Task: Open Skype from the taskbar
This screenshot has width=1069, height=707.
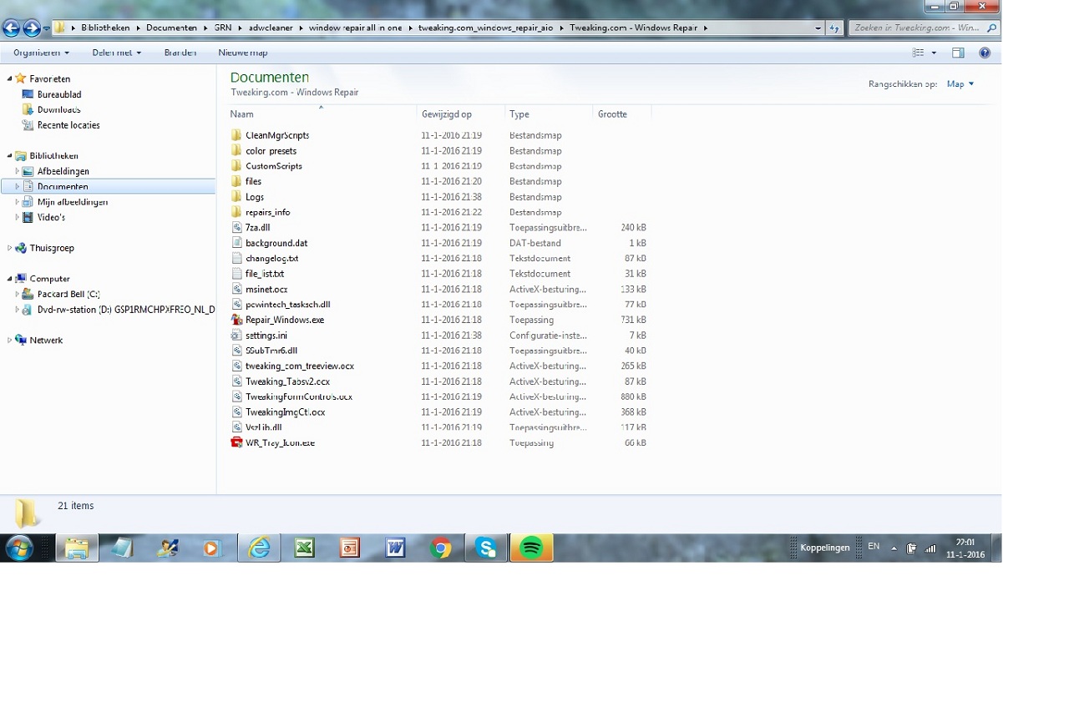Action: (486, 548)
